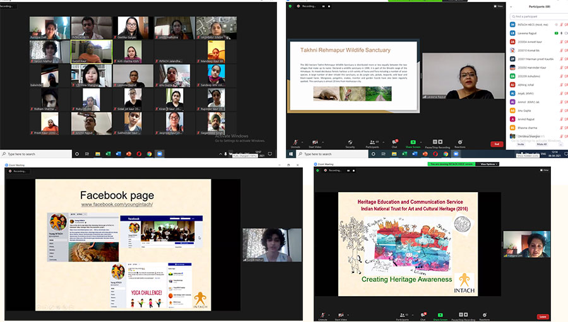The image size is (568, 322).
Task: Select INTACH HECS host row in participants list
Action: (539, 25)
